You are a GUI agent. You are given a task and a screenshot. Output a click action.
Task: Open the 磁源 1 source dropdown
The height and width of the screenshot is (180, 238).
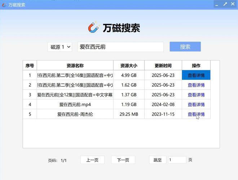pos(60,47)
